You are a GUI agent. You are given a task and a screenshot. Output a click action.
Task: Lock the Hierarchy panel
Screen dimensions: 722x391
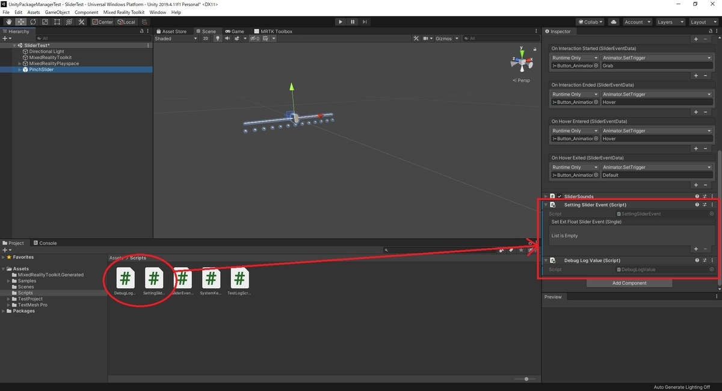pyautogui.click(x=141, y=31)
